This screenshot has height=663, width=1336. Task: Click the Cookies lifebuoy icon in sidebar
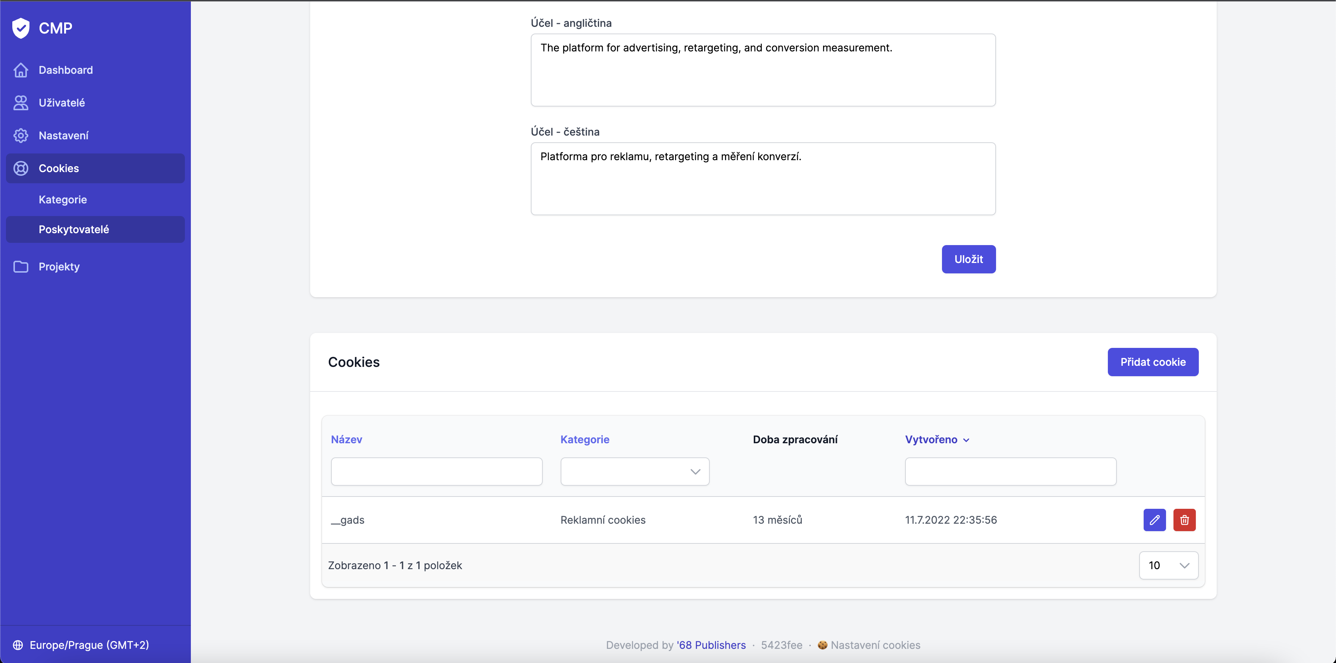pyautogui.click(x=21, y=168)
